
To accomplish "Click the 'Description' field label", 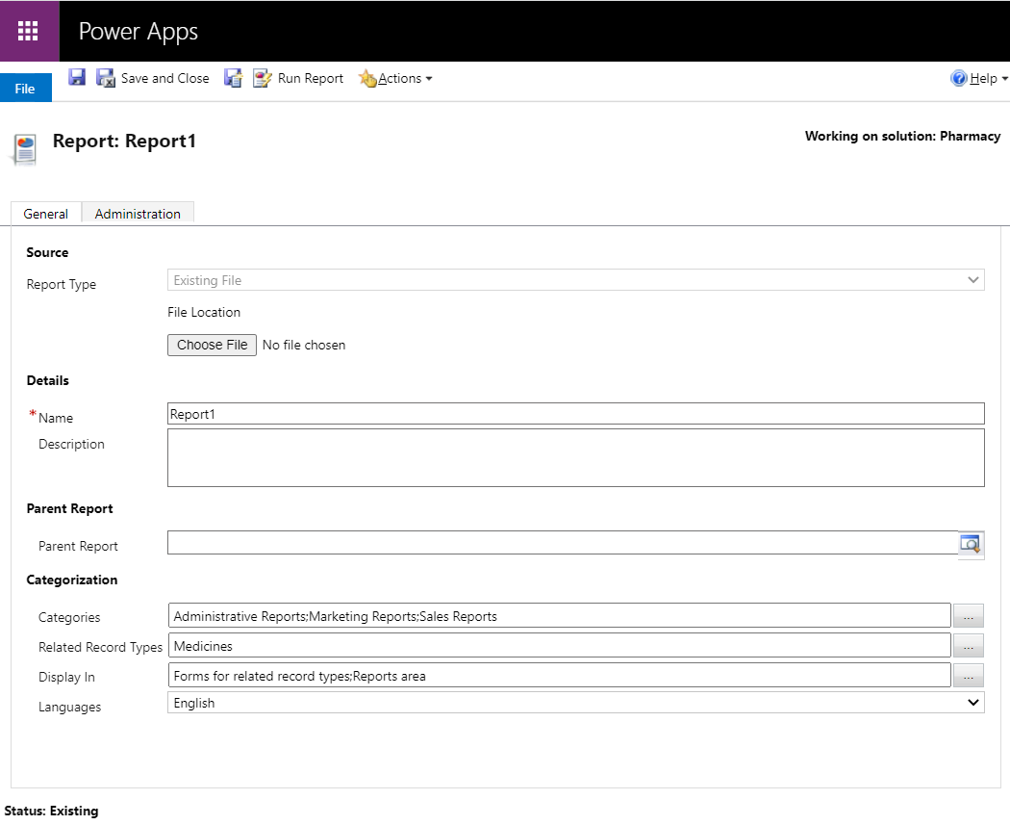I will [x=71, y=444].
